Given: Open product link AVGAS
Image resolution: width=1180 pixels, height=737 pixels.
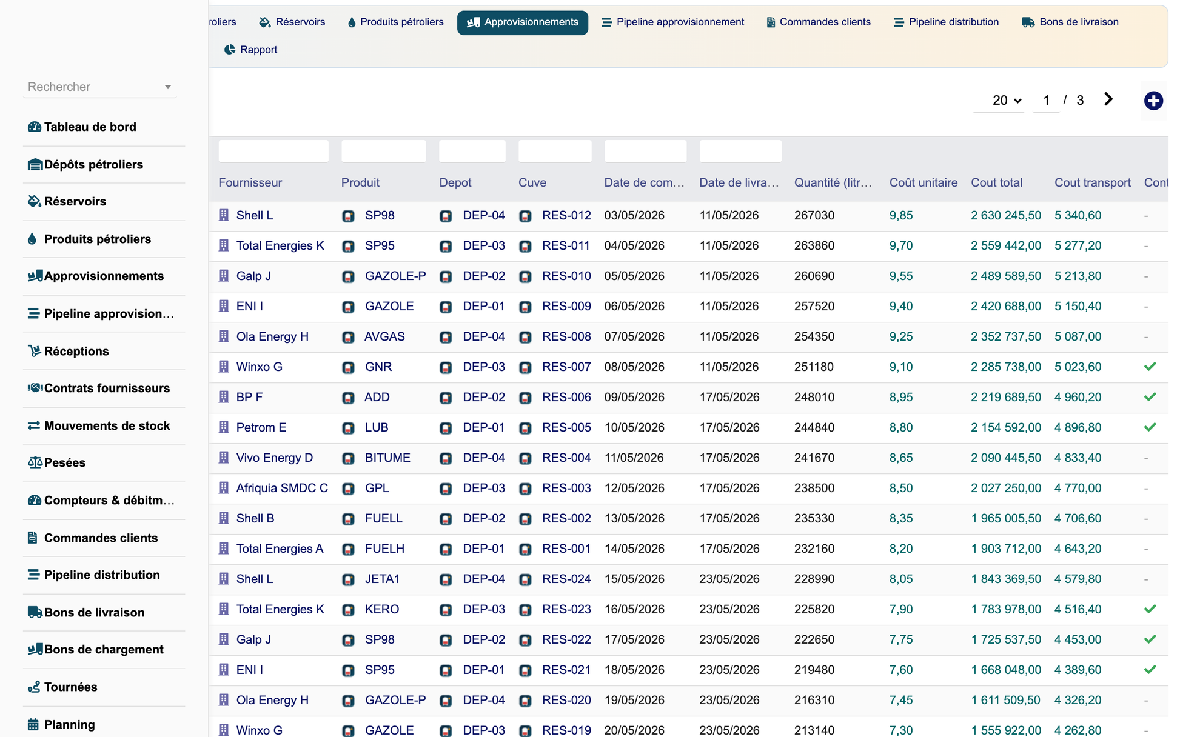Looking at the screenshot, I should (x=384, y=336).
